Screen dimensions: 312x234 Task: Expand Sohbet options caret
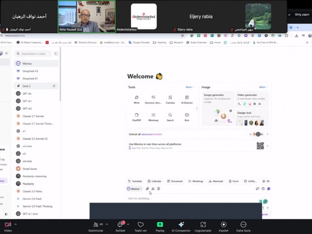[128, 224]
